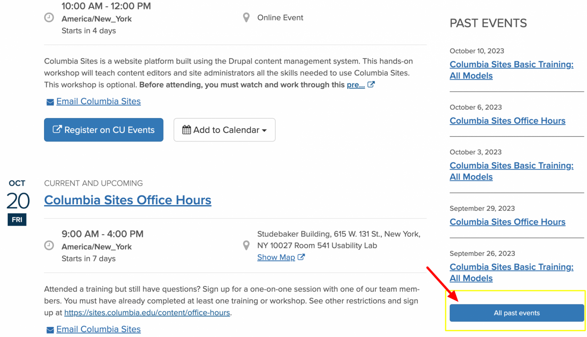Click the October 10, 2023 date label
The image size is (587, 337).
[477, 51]
